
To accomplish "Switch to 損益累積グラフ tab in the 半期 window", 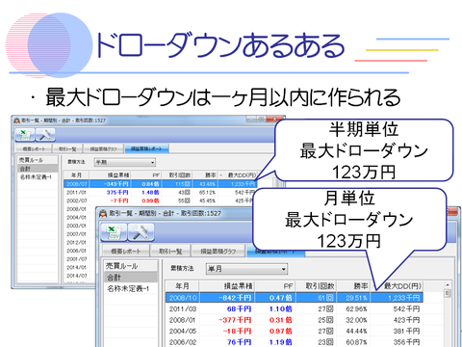I will [x=103, y=148].
